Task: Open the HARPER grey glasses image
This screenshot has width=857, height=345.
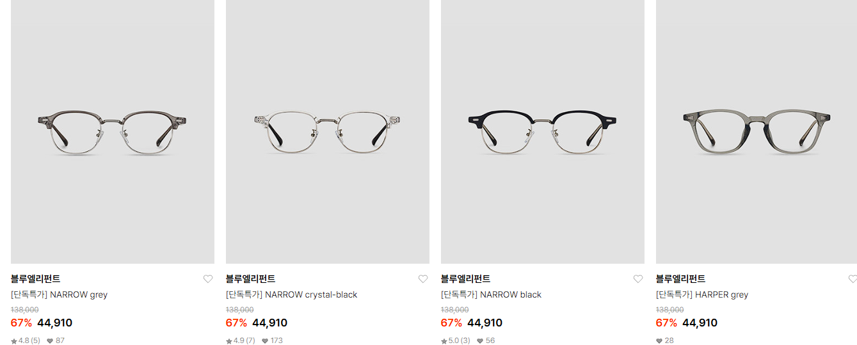Action: pos(757,132)
